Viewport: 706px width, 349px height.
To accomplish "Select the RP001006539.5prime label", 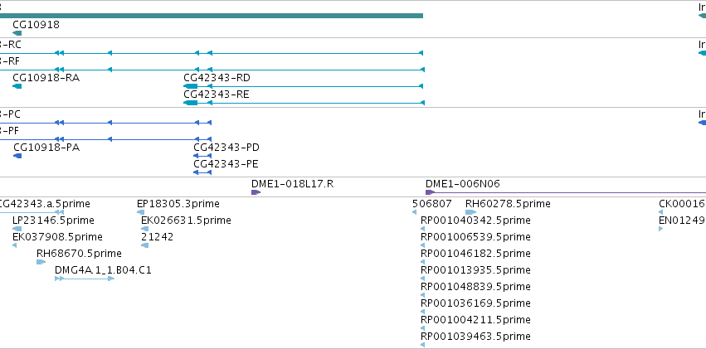I will (x=475, y=237).
